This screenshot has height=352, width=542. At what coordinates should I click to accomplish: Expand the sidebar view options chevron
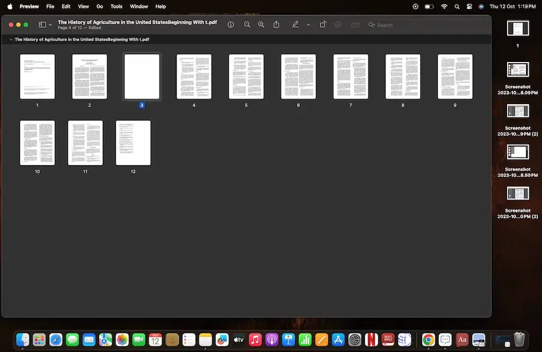[51, 25]
